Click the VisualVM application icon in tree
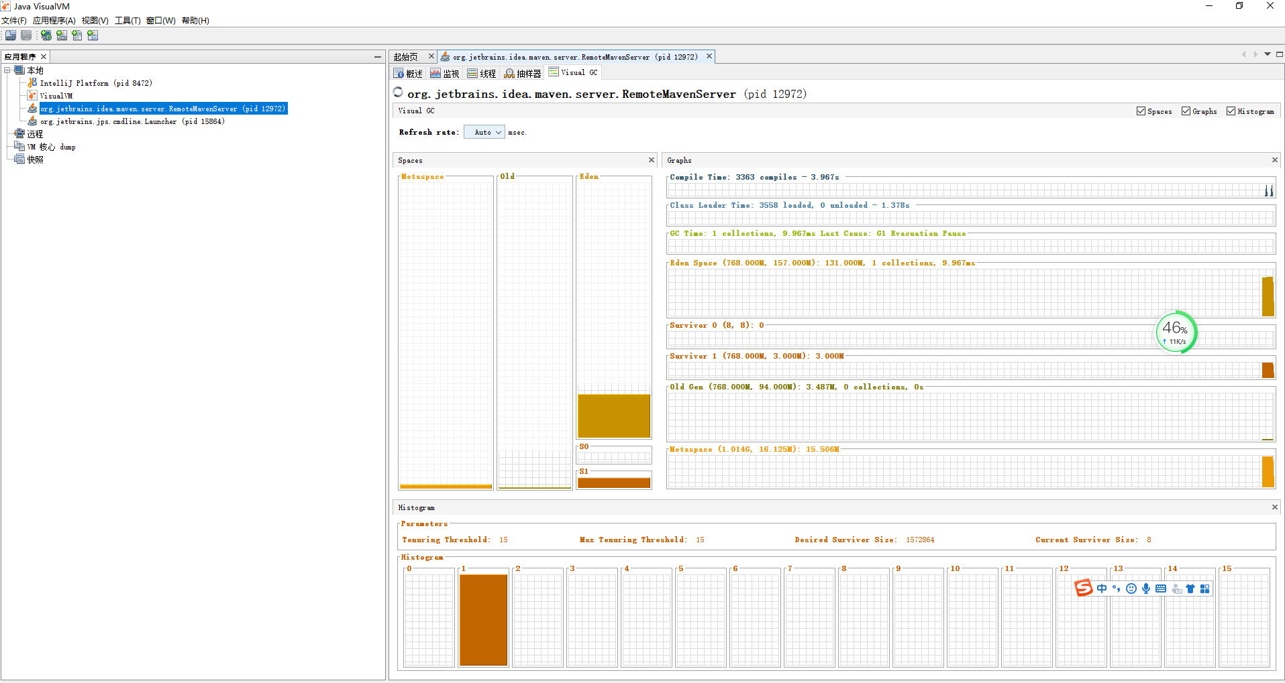The image size is (1285, 683). (32, 96)
